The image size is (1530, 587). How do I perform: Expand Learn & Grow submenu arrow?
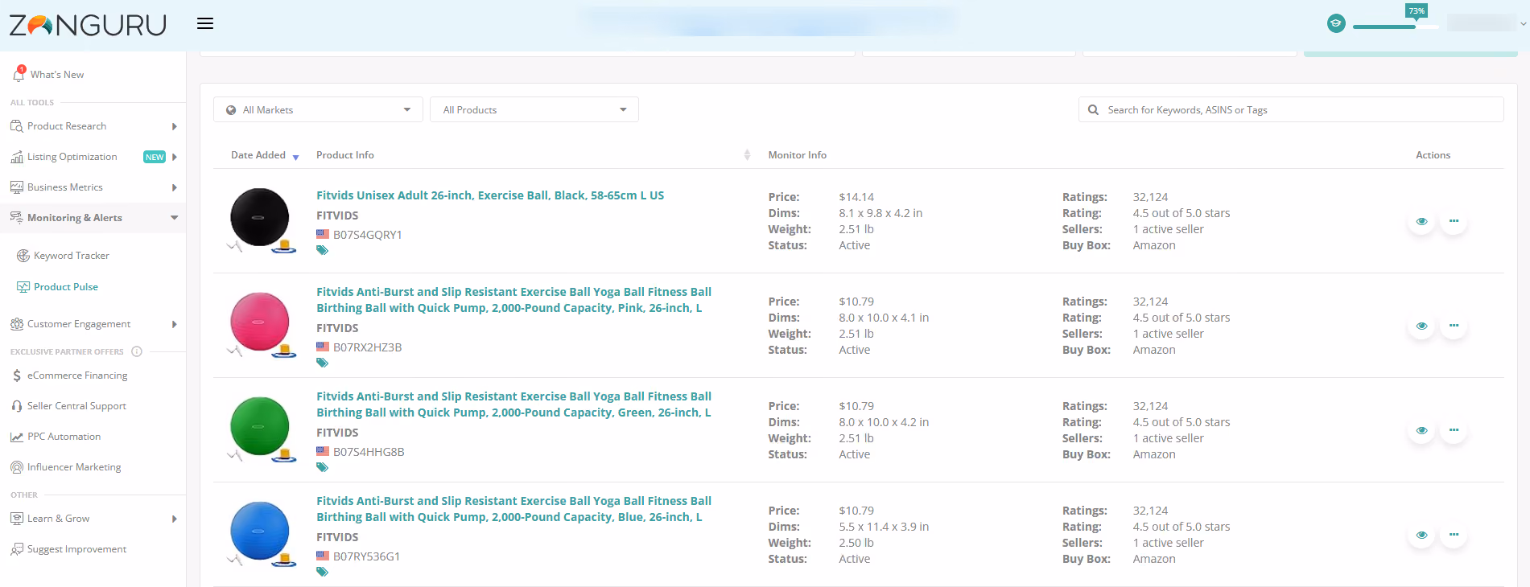(175, 519)
